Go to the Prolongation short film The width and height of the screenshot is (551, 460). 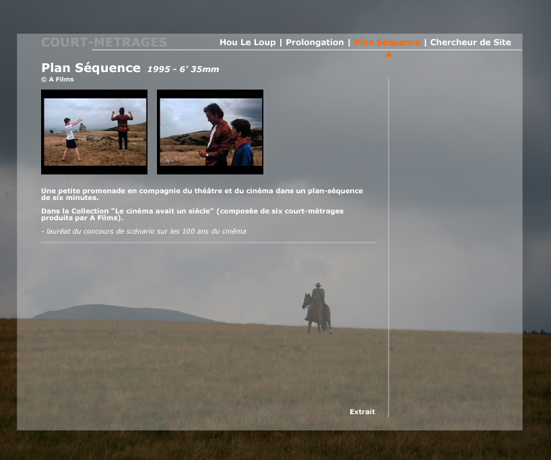pyautogui.click(x=315, y=42)
